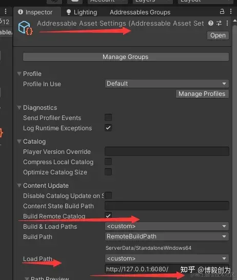This screenshot has width=237, height=280.
Task: Uncheck Log Runtime Exceptions
Action: pos(108,128)
